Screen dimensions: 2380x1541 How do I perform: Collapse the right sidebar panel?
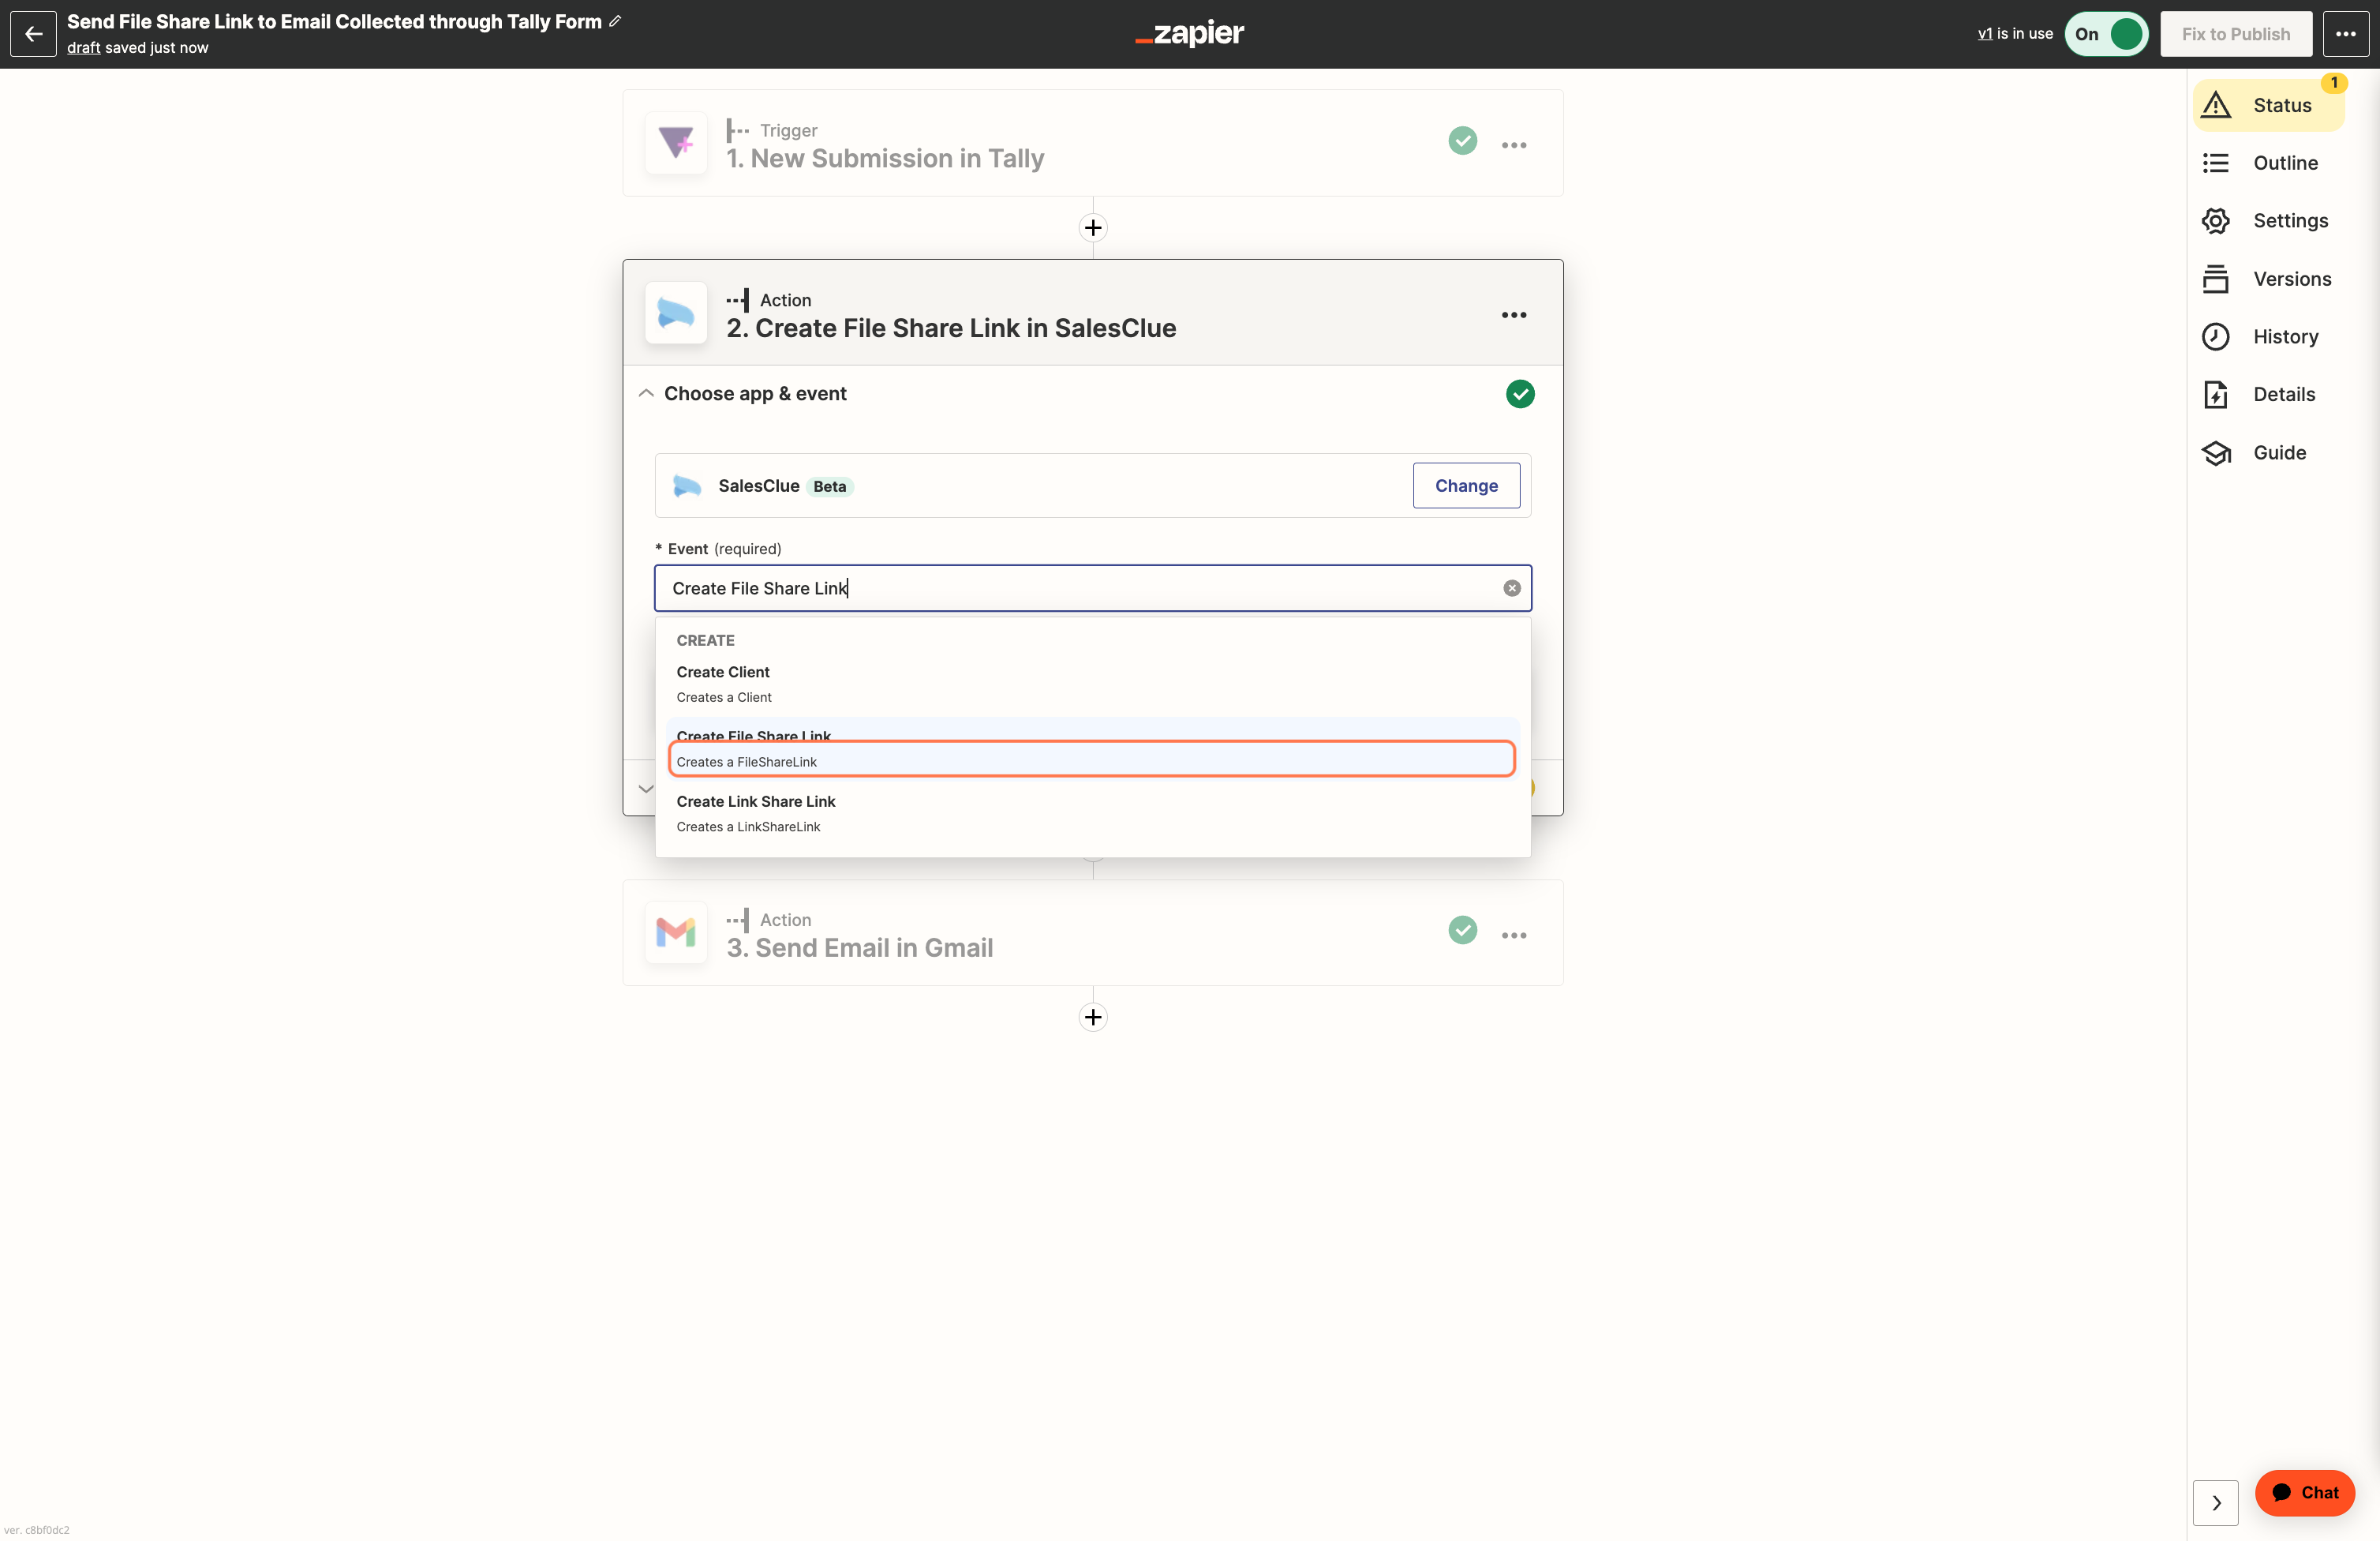pyautogui.click(x=2216, y=1503)
